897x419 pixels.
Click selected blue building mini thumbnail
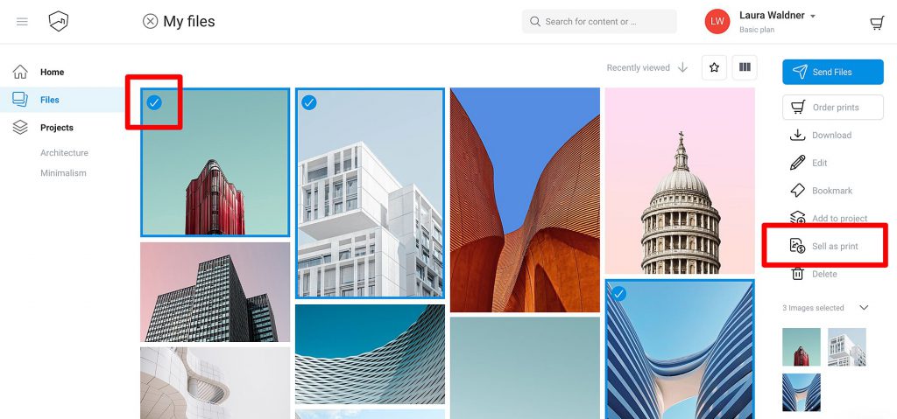801,393
